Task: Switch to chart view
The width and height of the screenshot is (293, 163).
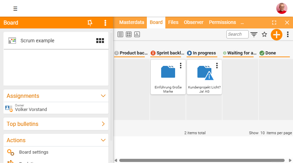Action: [137, 34]
